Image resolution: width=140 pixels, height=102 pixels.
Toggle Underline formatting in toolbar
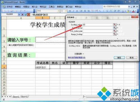tap(77, 11)
